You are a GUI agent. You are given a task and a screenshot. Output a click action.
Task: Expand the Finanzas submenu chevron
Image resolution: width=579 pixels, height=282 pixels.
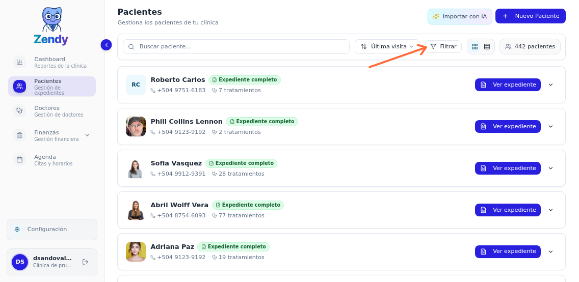pos(87,135)
